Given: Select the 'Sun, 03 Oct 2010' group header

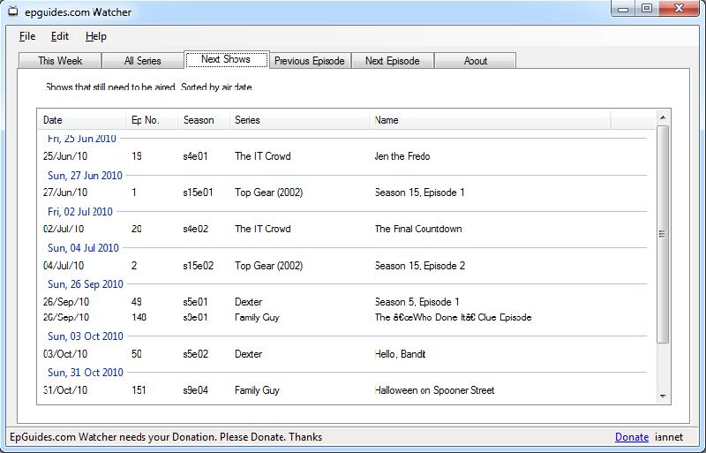Looking at the screenshot, I should click(85, 336).
